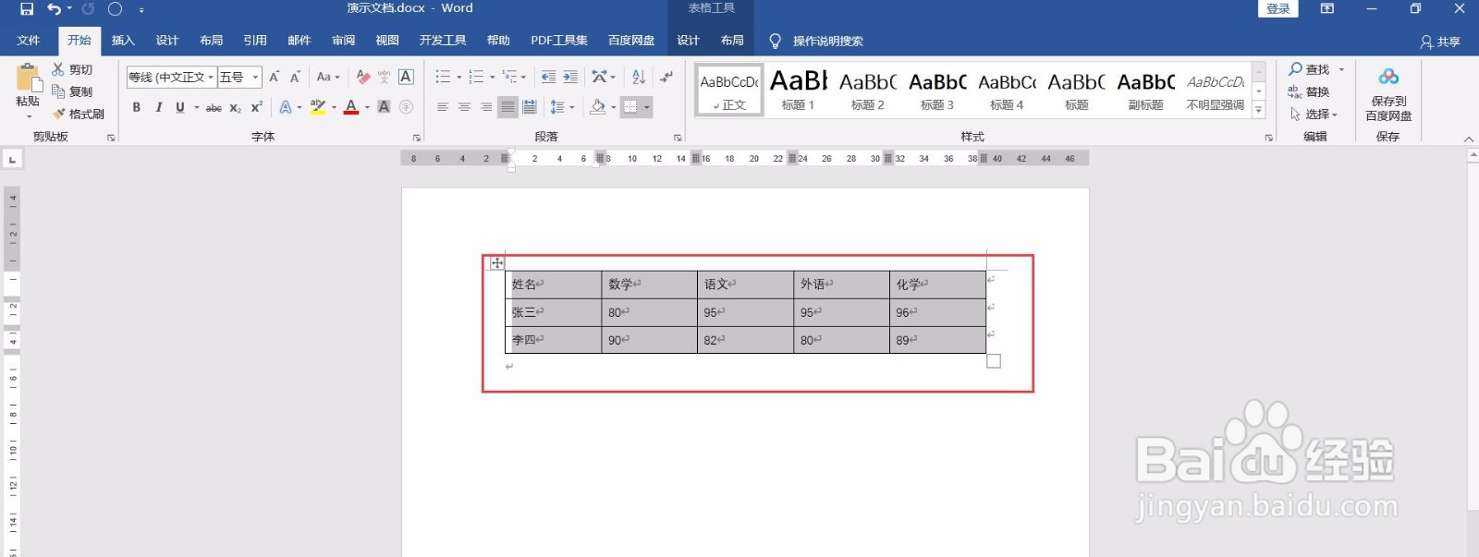Click the Save icon in the title bar

coord(27,9)
